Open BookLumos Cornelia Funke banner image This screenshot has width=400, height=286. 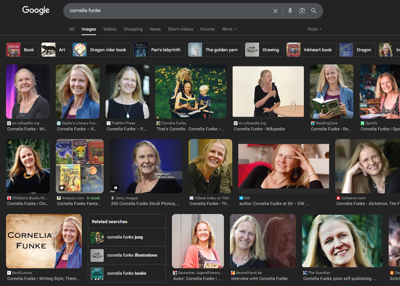44,241
